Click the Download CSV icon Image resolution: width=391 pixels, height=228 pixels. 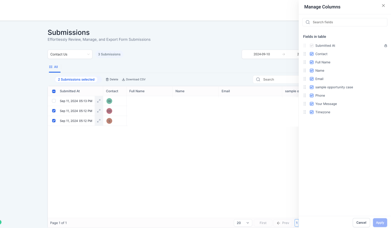(x=124, y=80)
